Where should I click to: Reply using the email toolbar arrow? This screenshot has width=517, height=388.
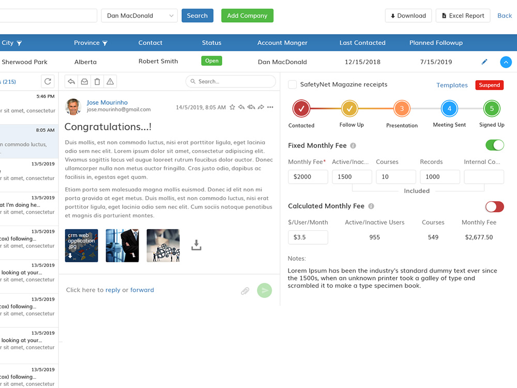click(x=71, y=82)
